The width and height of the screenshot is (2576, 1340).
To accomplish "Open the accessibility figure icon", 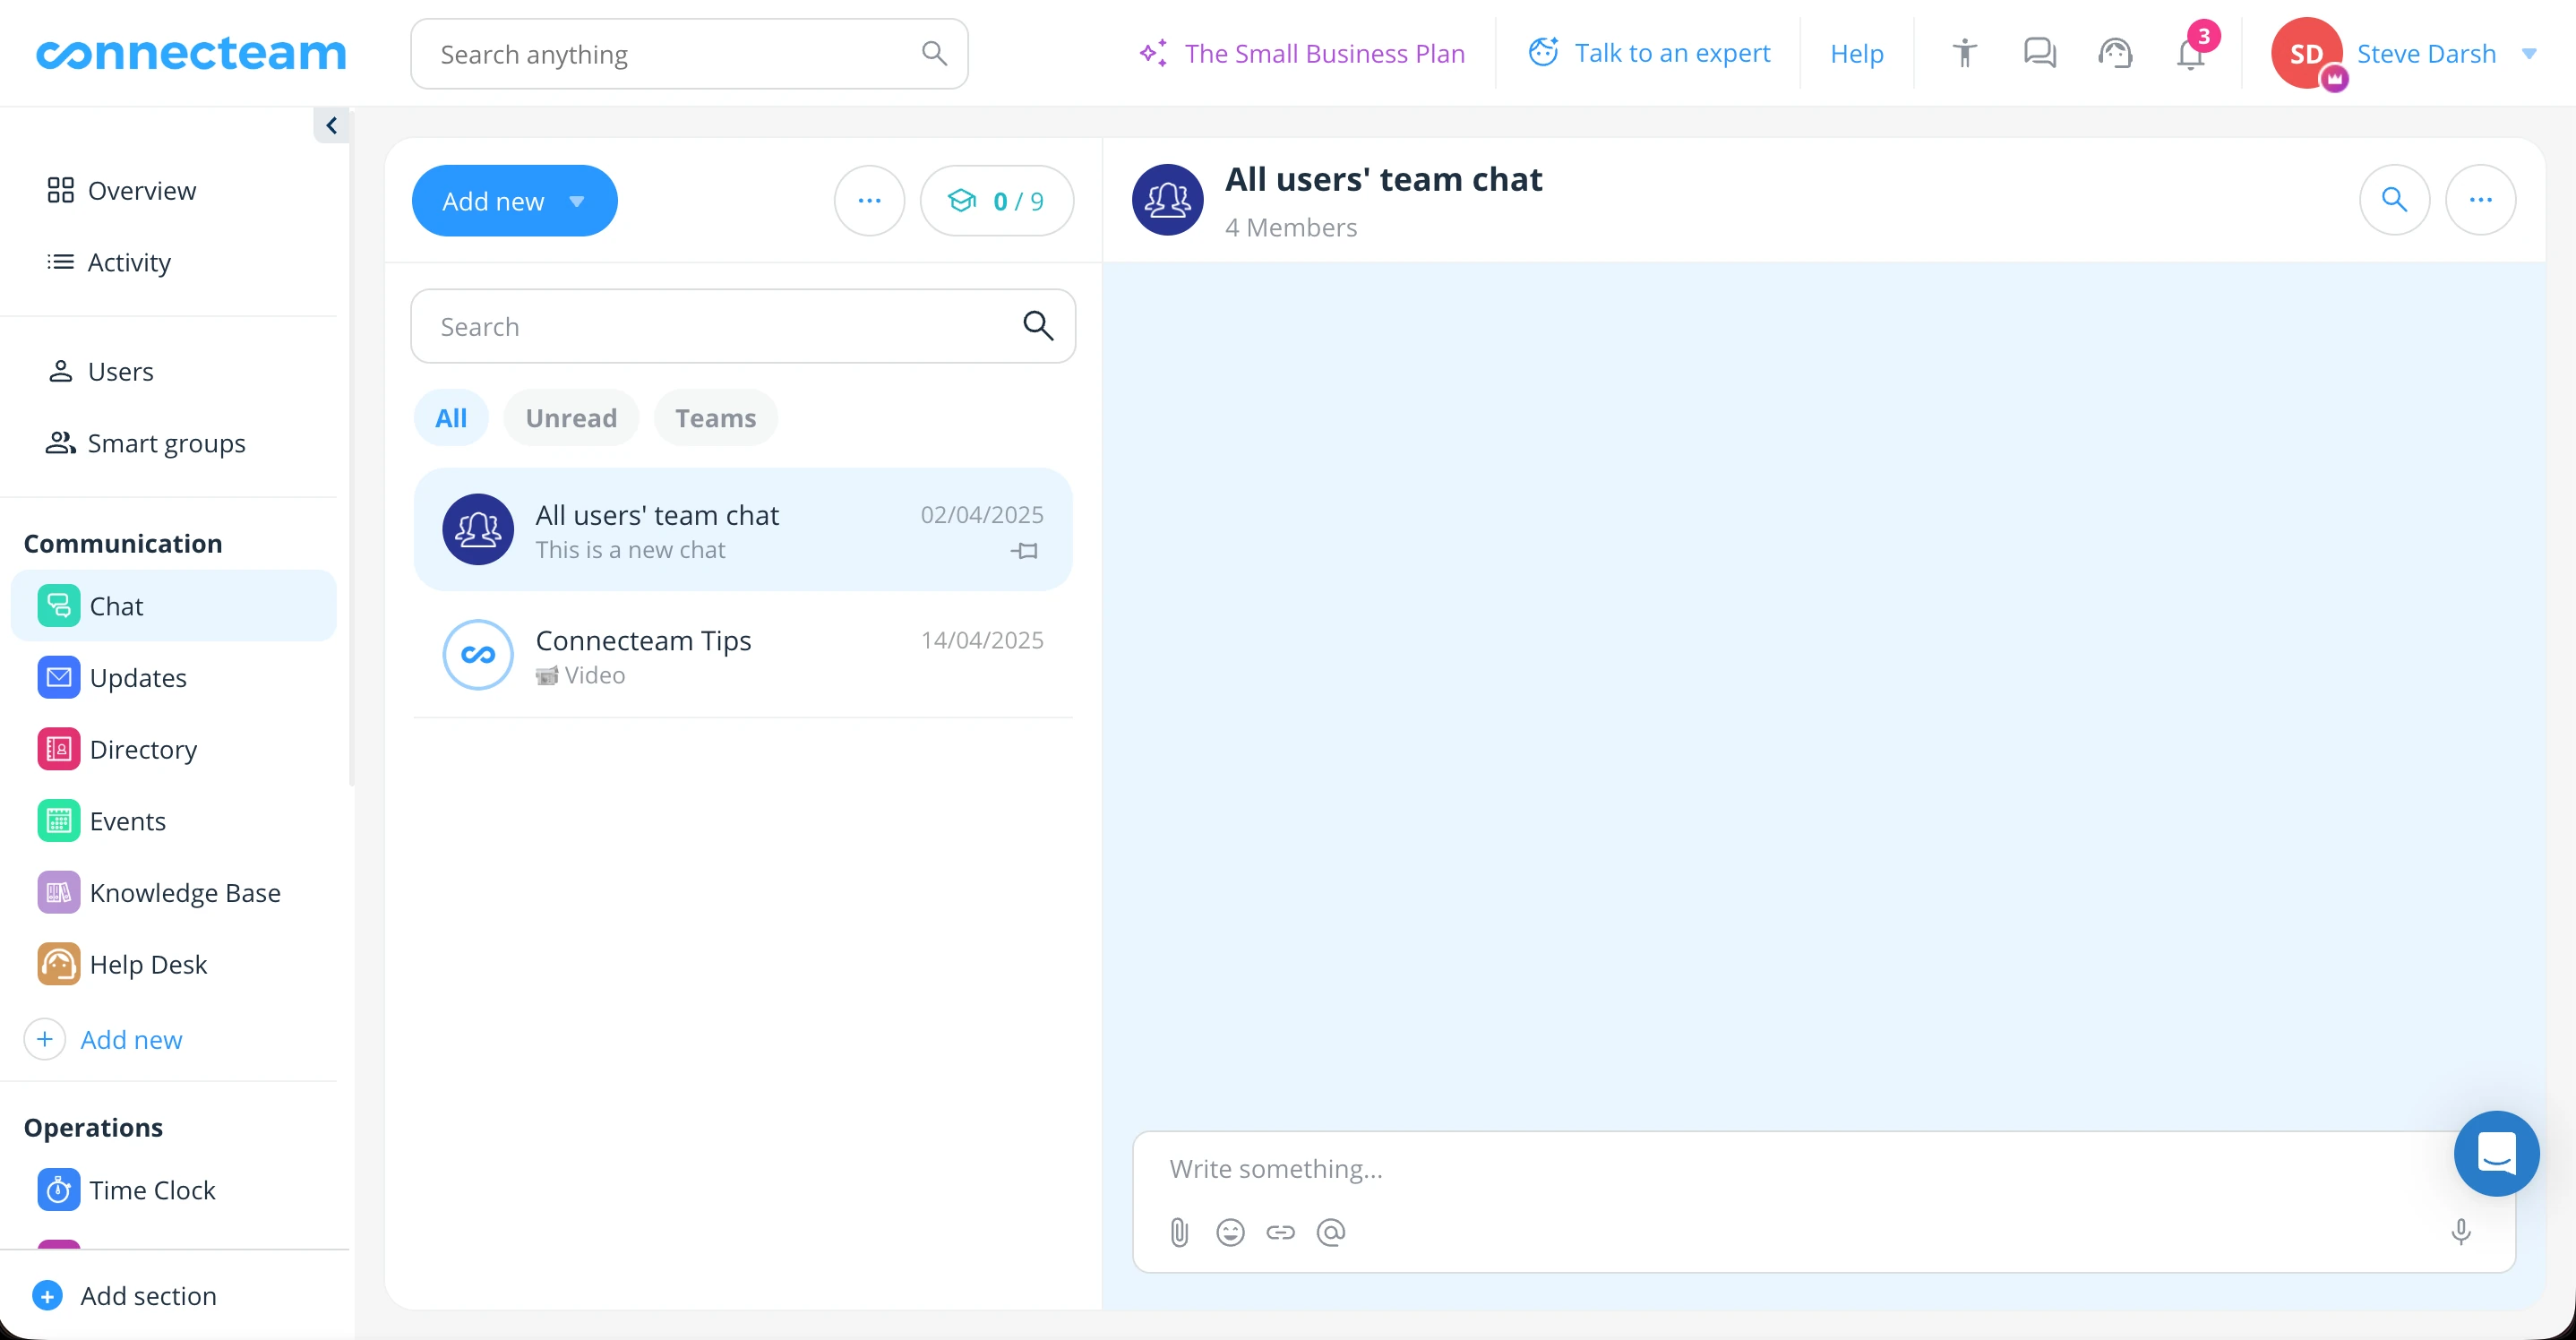I will tap(1964, 53).
